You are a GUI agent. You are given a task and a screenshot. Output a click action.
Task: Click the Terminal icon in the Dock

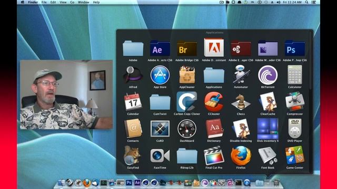[239, 183]
